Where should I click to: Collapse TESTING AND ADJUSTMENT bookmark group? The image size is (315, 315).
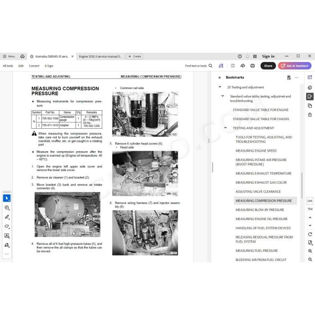click(225, 128)
